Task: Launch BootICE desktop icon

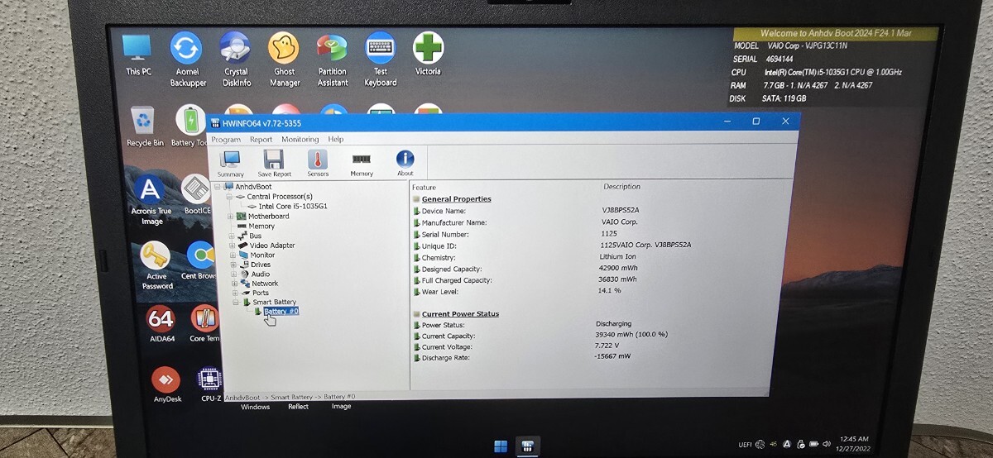Action: tap(197, 195)
